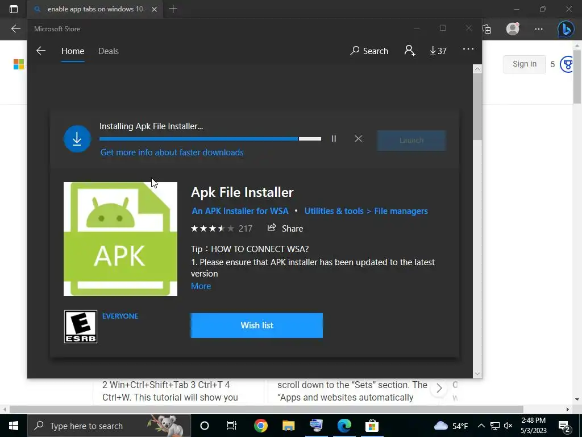
Task: Unmute the volume tray icon
Action: tap(508, 426)
